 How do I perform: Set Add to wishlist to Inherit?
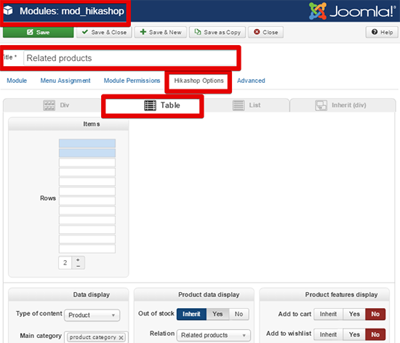click(328, 334)
